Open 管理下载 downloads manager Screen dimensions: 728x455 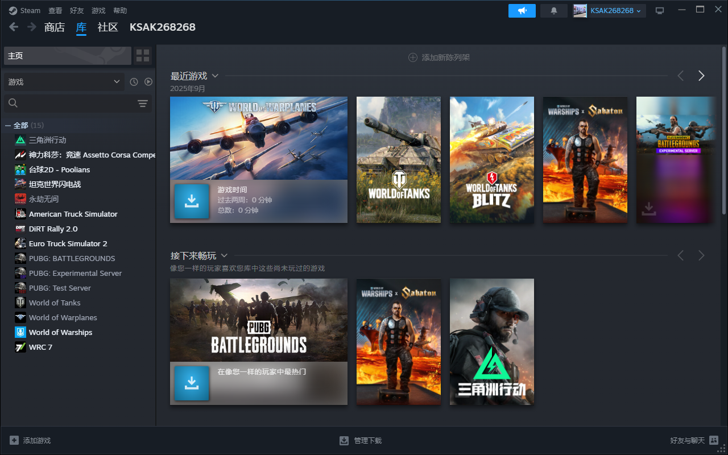(361, 440)
